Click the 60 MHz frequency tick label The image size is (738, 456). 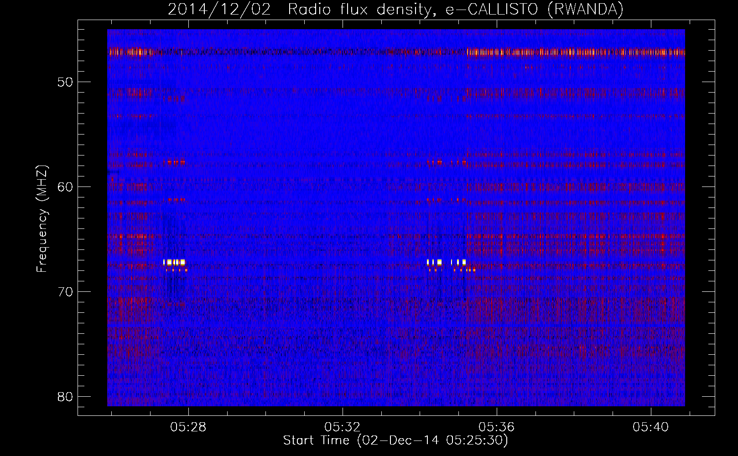click(x=65, y=187)
